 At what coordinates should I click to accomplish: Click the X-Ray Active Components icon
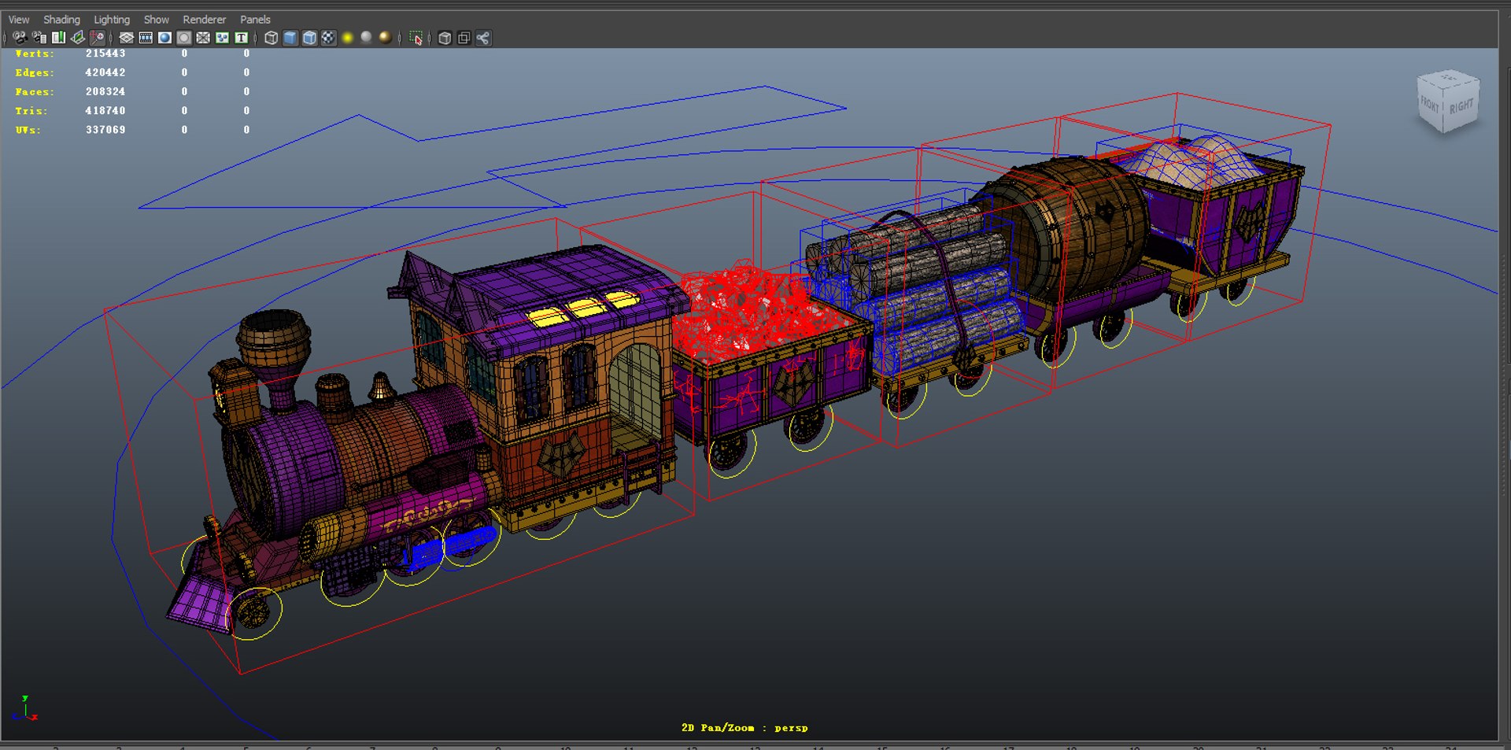pyautogui.click(x=464, y=38)
